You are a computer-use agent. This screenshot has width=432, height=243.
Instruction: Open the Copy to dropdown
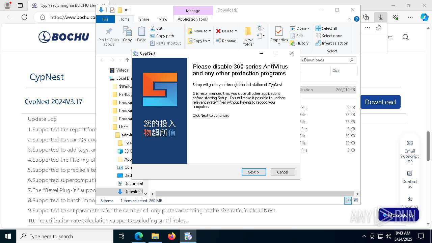[x=199, y=41]
